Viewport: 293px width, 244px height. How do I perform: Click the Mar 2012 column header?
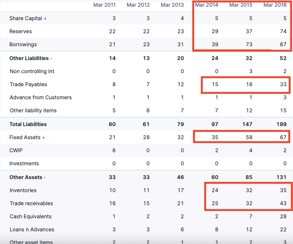[x=138, y=5]
